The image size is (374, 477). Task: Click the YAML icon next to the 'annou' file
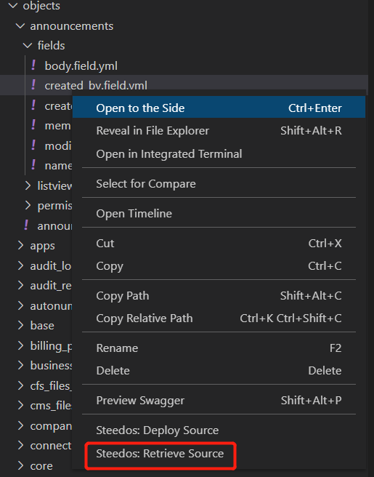tap(26, 225)
